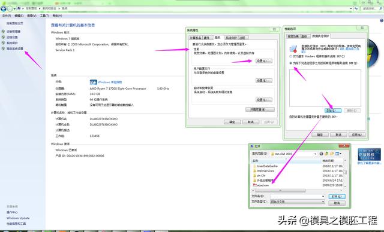Click the Open button in the Open dialog

click(x=337, y=197)
